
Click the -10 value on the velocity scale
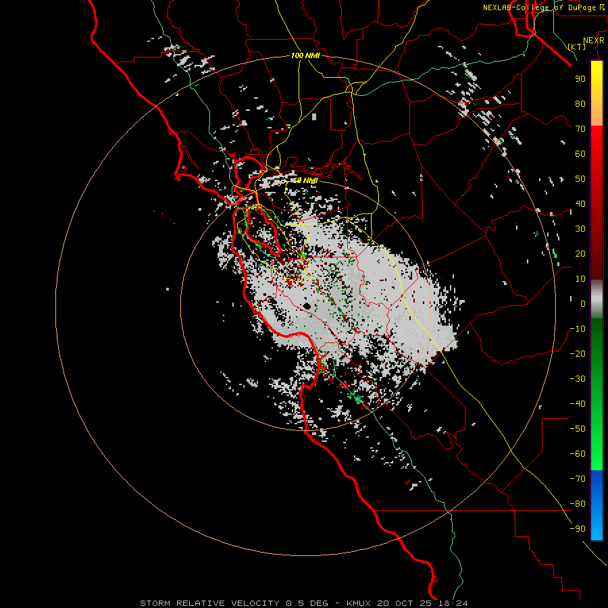[578, 329]
